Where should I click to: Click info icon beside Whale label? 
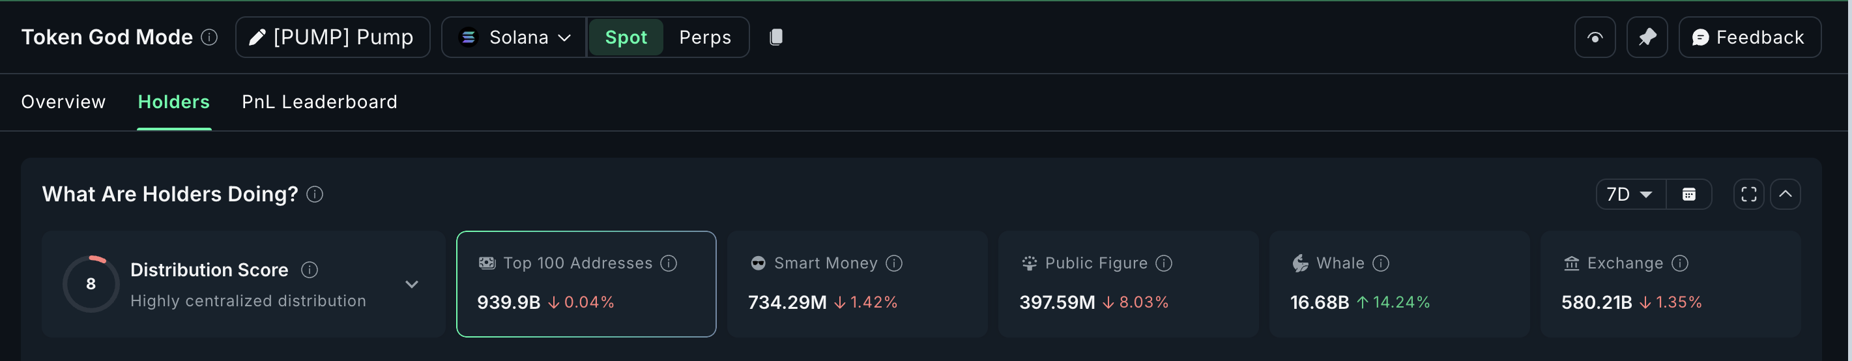pyautogui.click(x=1380, y=263)
